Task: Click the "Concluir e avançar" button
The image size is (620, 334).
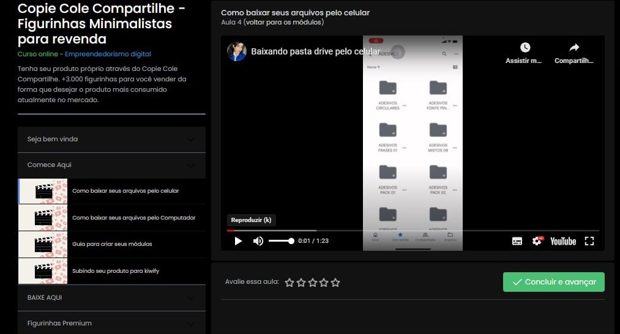Action: (x=553, y=282)
